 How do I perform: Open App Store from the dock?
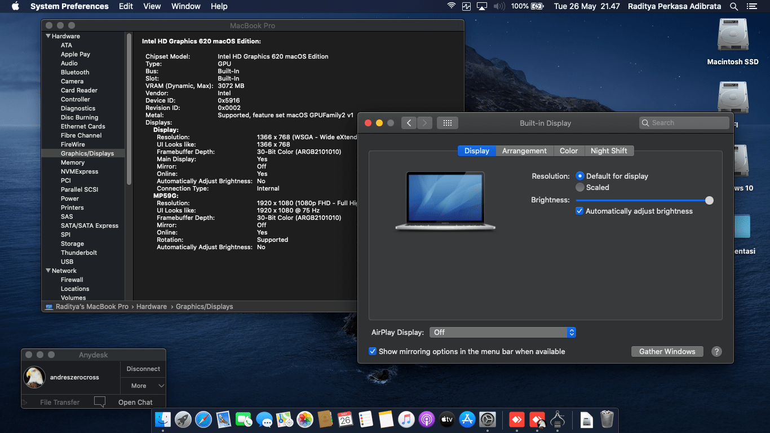pos(467,419)
